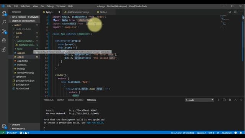
Task: Open the Help menu
Action: pyautogui.click(x=70, y=6)
